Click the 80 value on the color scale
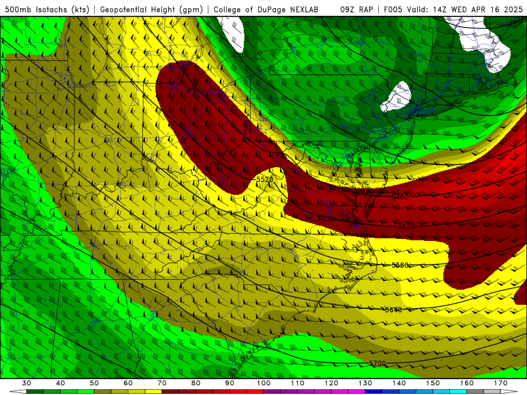 [x=196, y=383]
